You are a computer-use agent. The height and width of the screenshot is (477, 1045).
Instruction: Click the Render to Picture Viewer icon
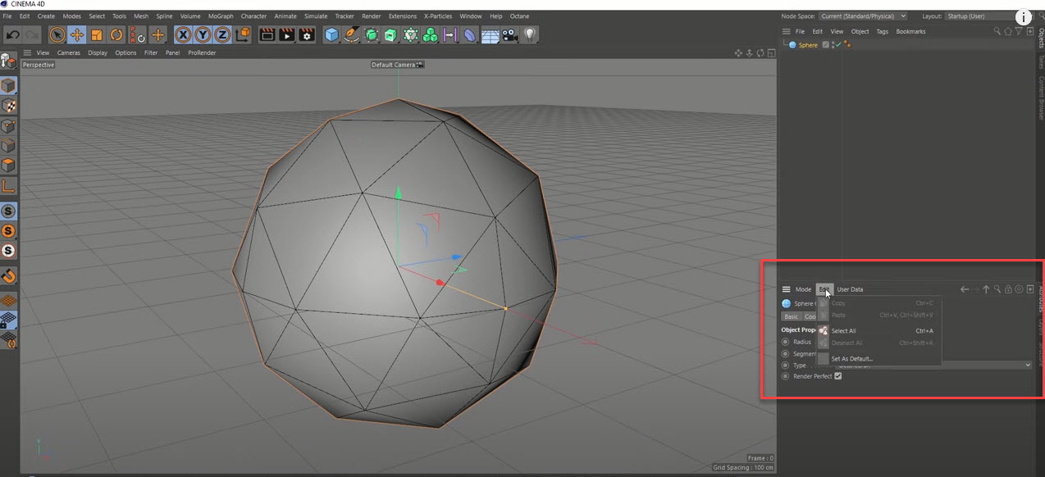tap(285, 34)
